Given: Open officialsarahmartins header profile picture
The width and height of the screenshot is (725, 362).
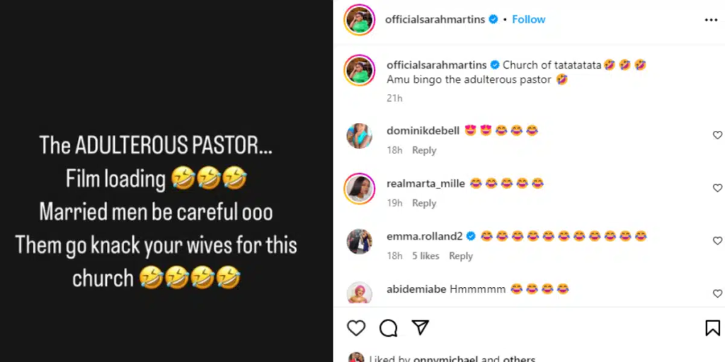Looking at the screenshot, I should click(359, 20).
